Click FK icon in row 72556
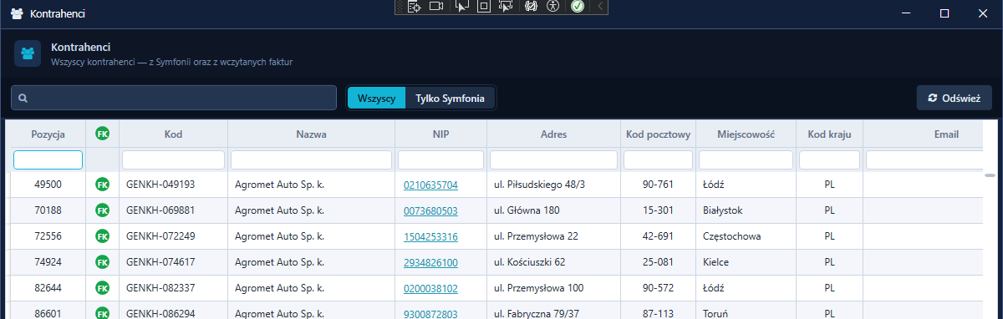Screen dimensions: 1003x319 click(x=102, y=236)
